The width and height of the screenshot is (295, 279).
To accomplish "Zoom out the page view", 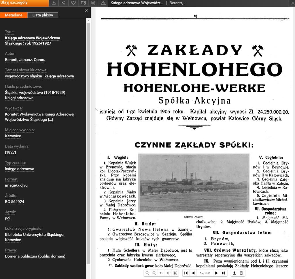I will point(147,273).
